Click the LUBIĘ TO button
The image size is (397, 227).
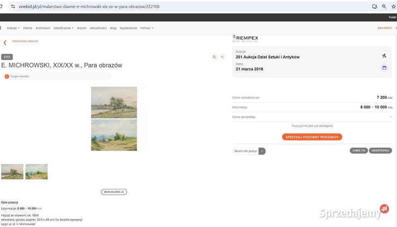click(359, 151)
